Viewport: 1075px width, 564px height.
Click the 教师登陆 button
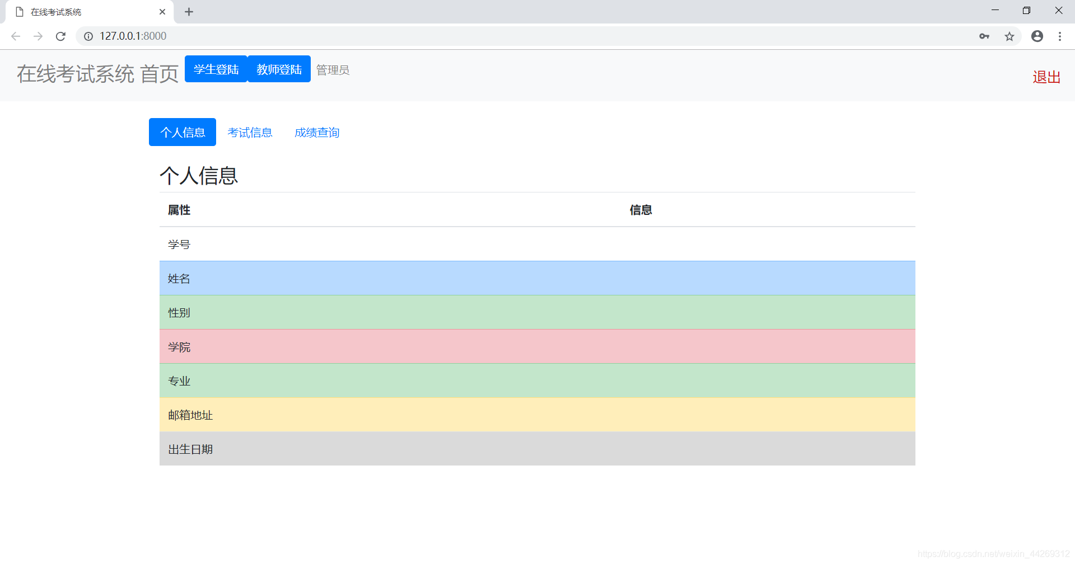[279, 69]
